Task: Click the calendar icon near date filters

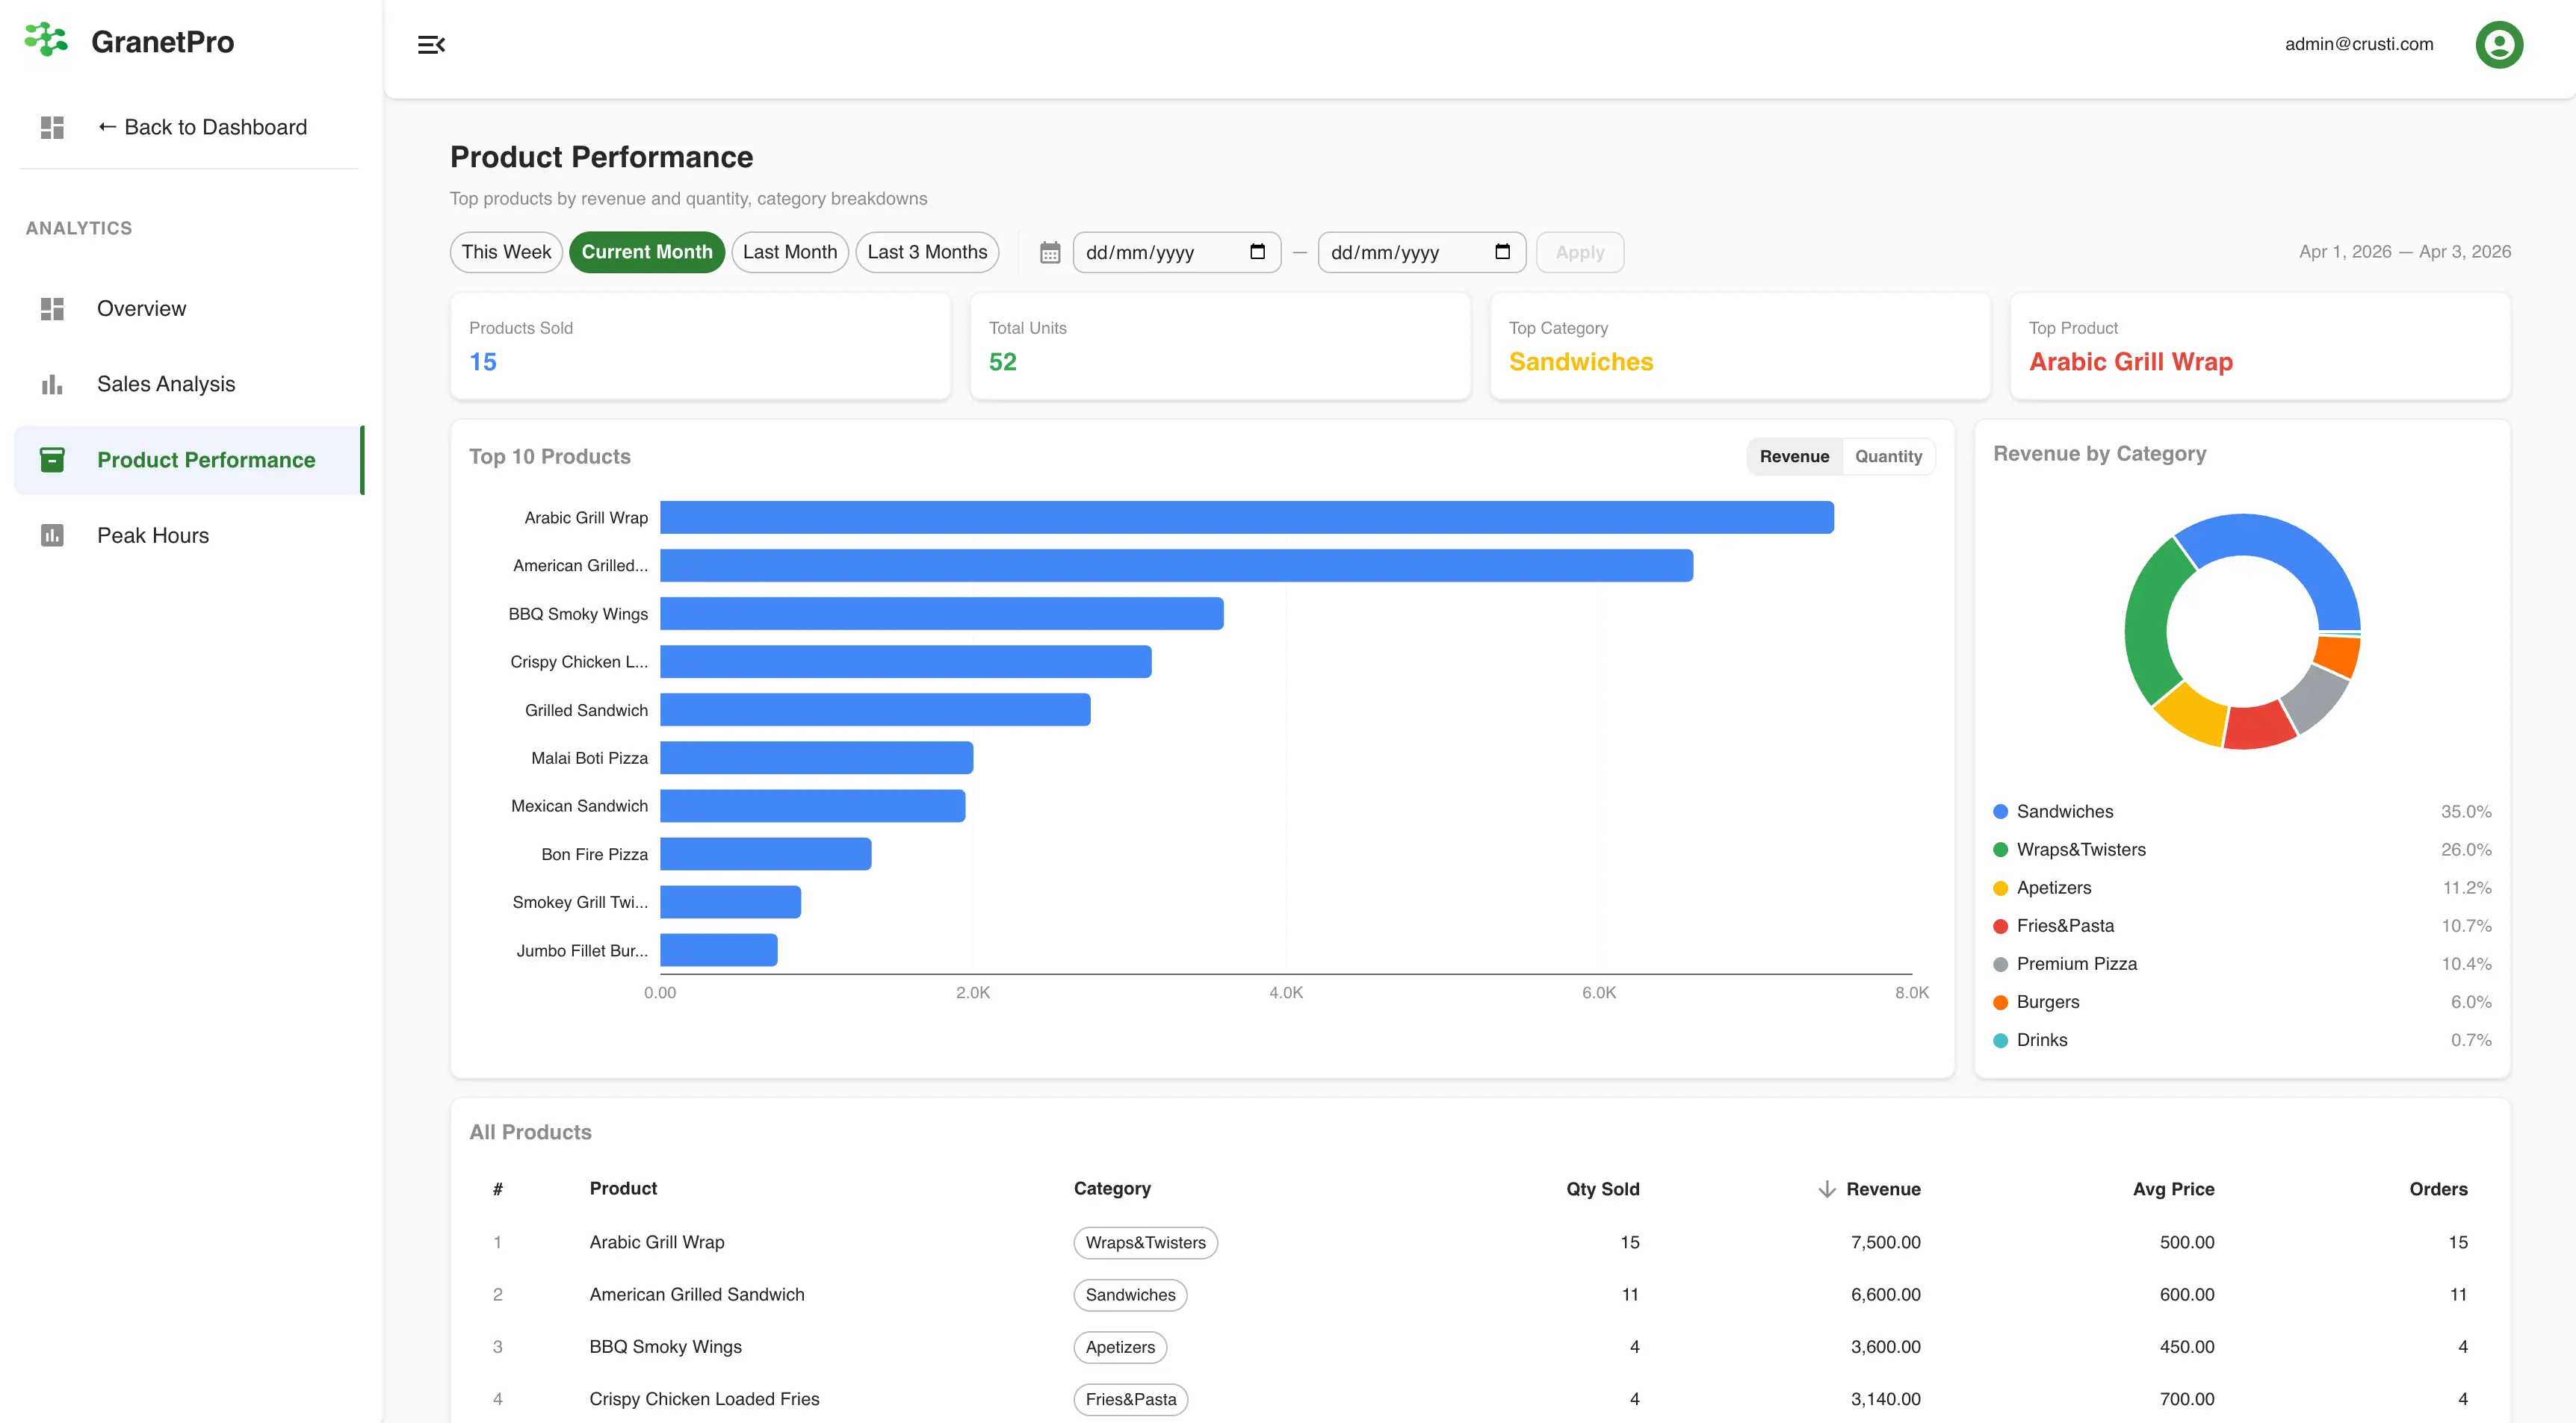Action: click(1049, 252)
